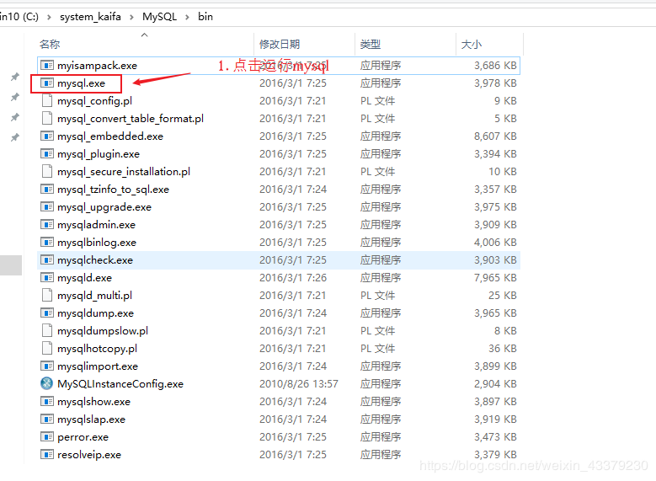Click file name mysqlbinlog.exe
Screen dimensions: 656x481
(97, 243)
